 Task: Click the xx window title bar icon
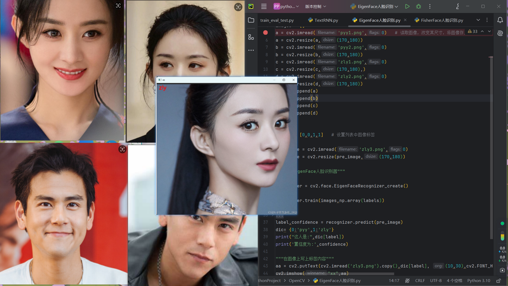click(160, 80)
